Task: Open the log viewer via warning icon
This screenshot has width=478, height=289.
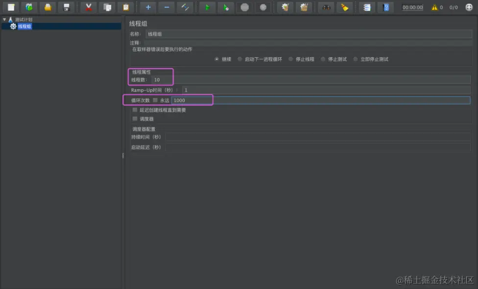Action: coord(434,7)
